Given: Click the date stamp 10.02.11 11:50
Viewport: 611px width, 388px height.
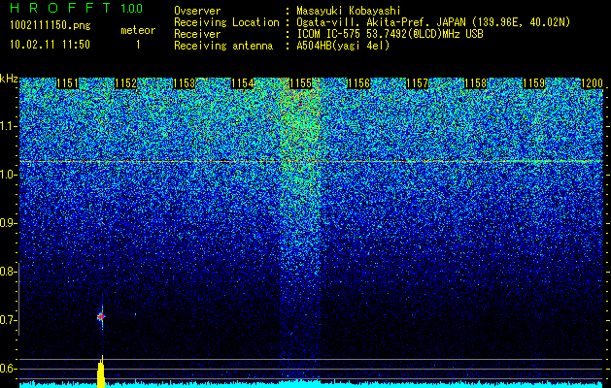Looking at the screenshot, I should [50, 45].
